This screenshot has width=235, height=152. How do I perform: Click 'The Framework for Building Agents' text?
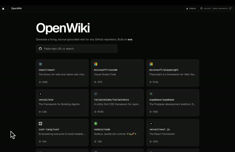point(59,104)
